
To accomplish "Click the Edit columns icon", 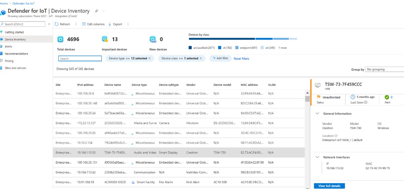I will point(84,24).
